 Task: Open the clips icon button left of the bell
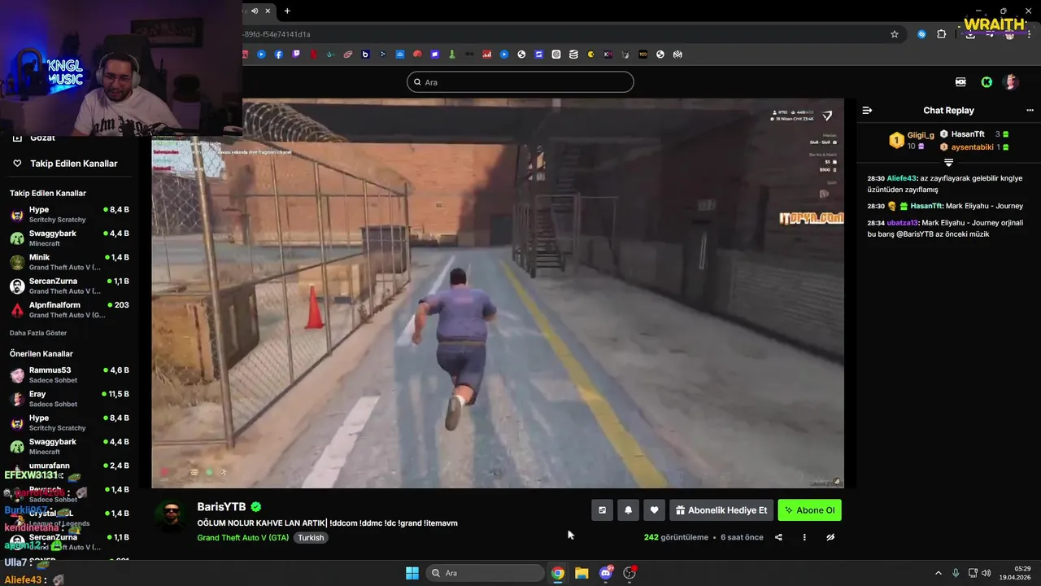click(x=602, y=510)
